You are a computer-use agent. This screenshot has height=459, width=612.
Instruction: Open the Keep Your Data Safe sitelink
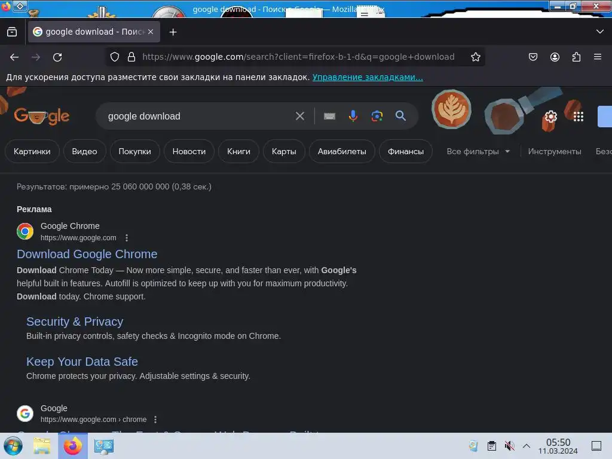click(x=82, y=362)
